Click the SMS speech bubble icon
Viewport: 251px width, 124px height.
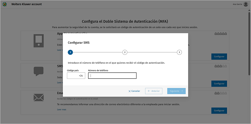39,71
